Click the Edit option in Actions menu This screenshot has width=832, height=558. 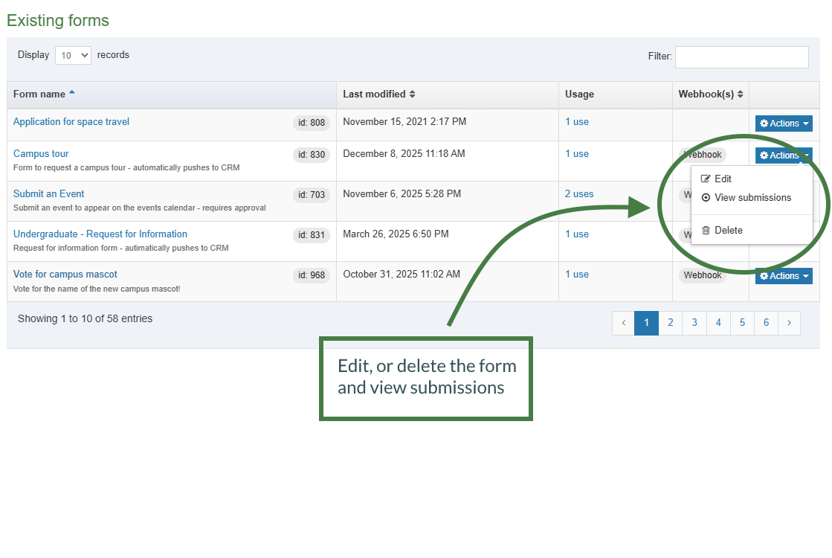[722, 179]
